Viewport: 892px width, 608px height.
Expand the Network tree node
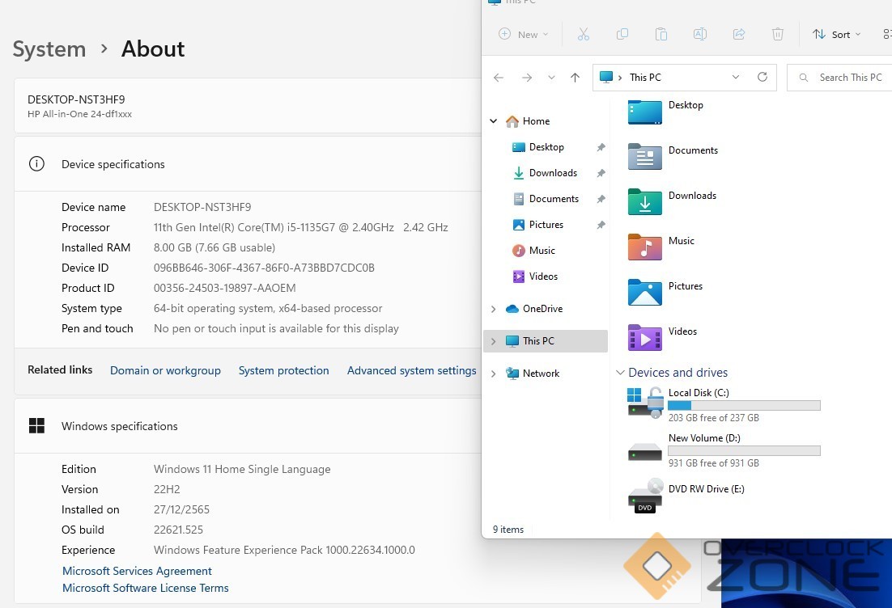tap(493, 374)
